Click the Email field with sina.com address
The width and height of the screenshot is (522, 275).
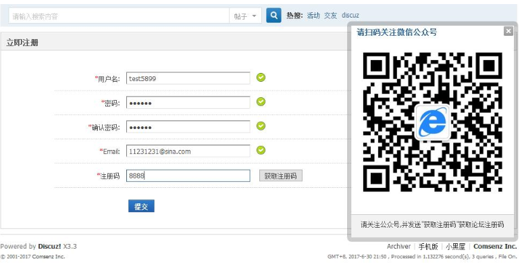coord(188,151)
